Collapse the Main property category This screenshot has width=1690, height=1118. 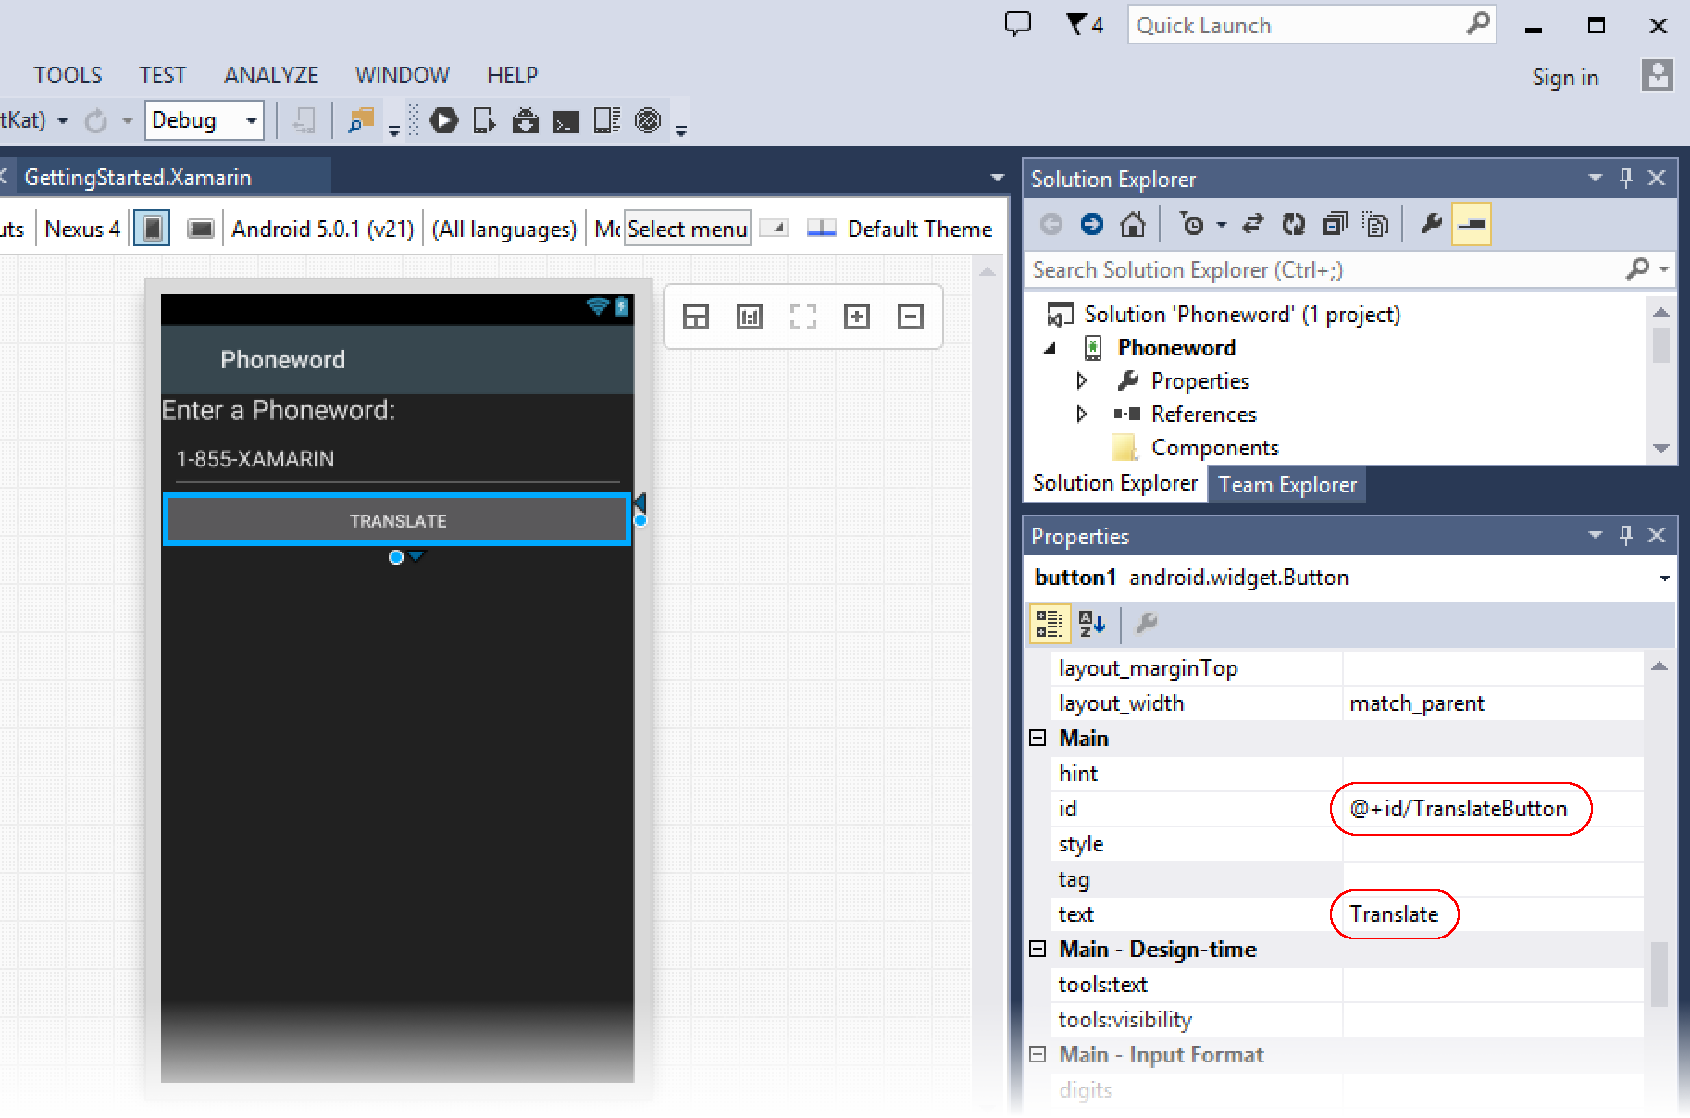(x=1038, y=739)
